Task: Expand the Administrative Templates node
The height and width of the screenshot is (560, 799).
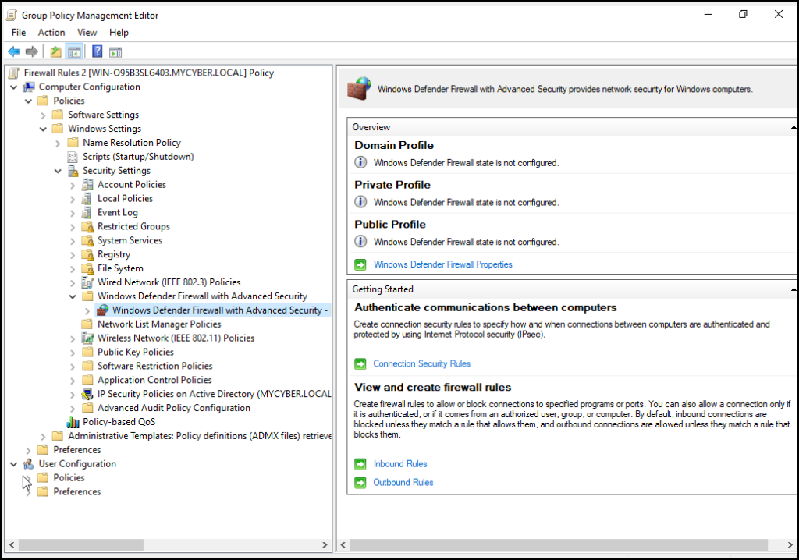Action: click(44, 436)
